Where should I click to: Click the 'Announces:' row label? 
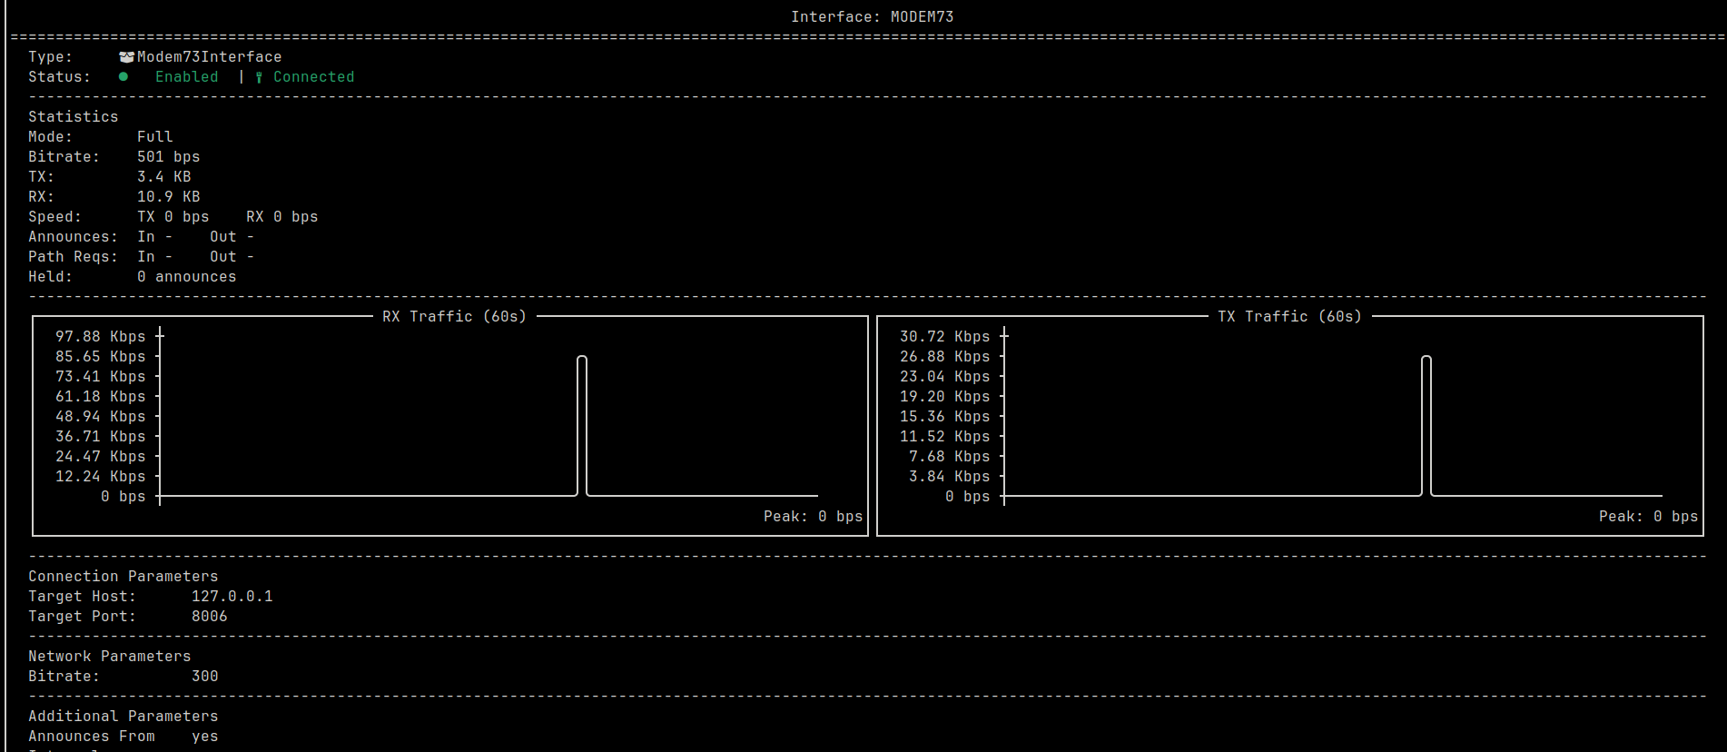pos(74,237)
